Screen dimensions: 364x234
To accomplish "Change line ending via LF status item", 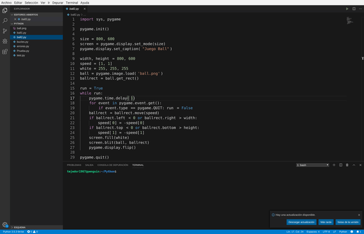I will tap(334, 232).
